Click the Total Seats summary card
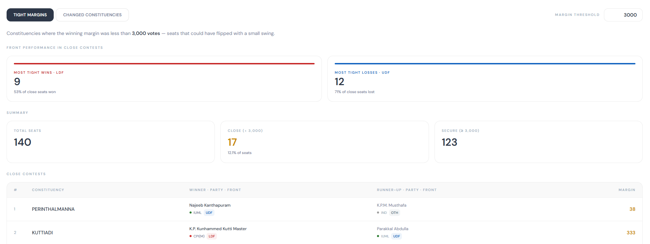This screenshot has height=244, width=650. pyautogui.click(x=111, y=142)
